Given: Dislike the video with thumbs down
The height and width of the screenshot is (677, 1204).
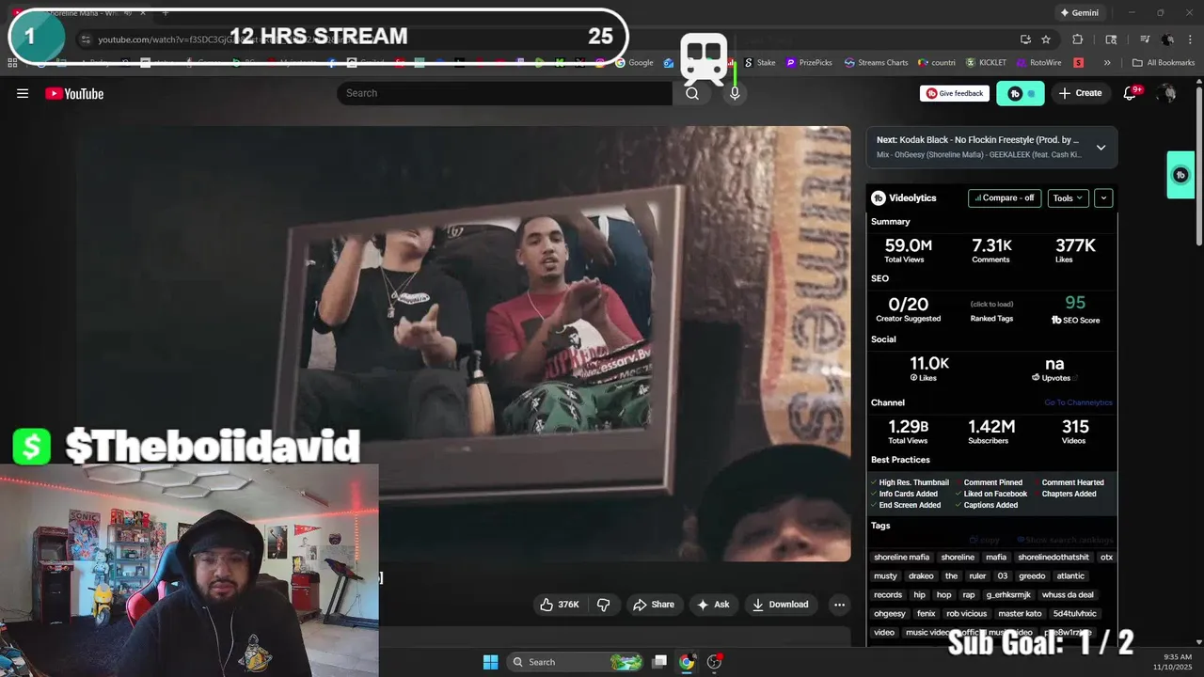Looking at the screenshot, I should point(604,605).
